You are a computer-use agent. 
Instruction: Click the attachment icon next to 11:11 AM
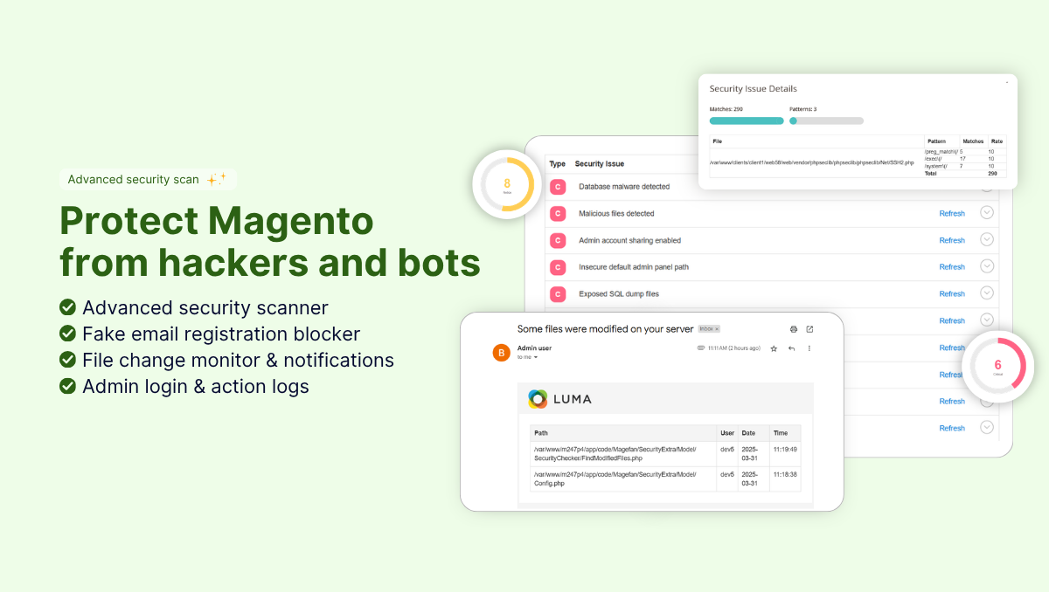point(701,348)
